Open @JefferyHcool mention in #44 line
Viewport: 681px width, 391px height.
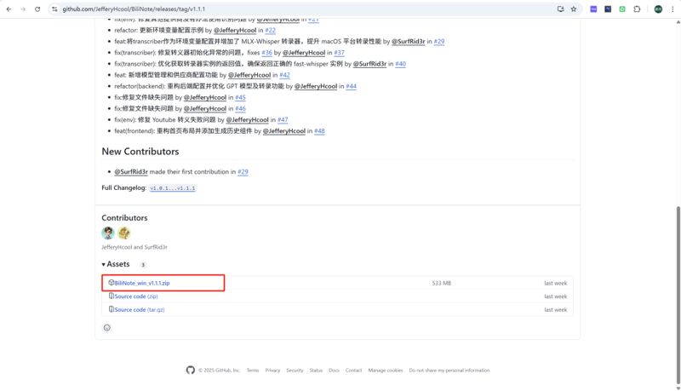[x=316, y=86]
